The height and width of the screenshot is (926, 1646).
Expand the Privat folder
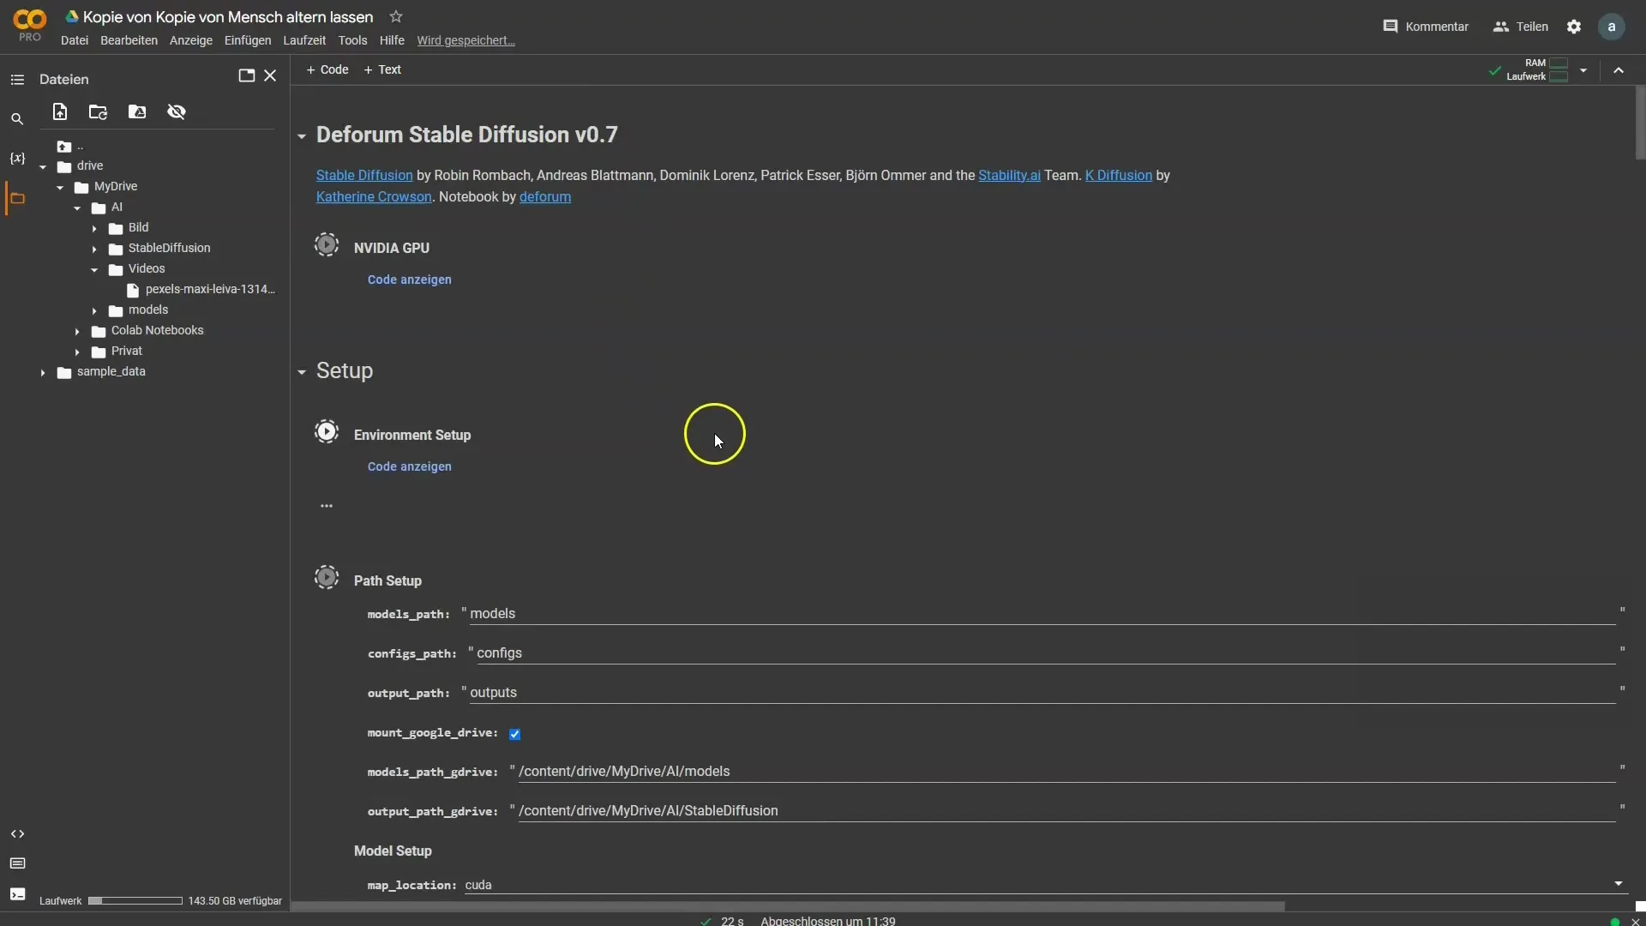tap(77, 352)
